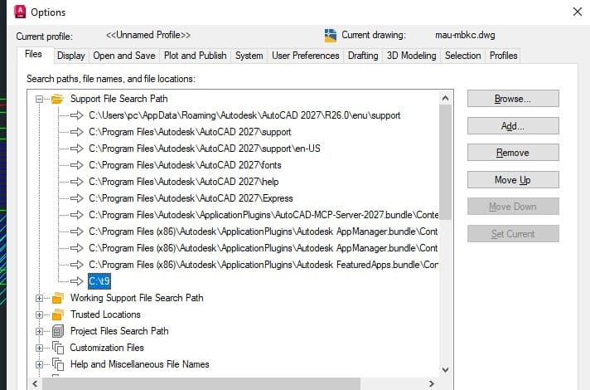This screenshot has height=390, width=590.
Task: Click the <<Unnamed Profile>> text
Action: 148,35
